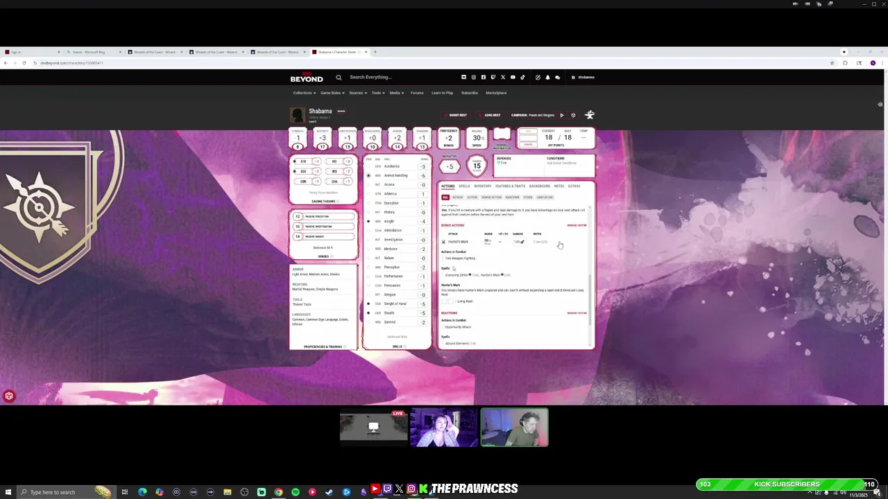888x499 pixels.
Task: Click the Long Rest button
Action: coord(490,115)
